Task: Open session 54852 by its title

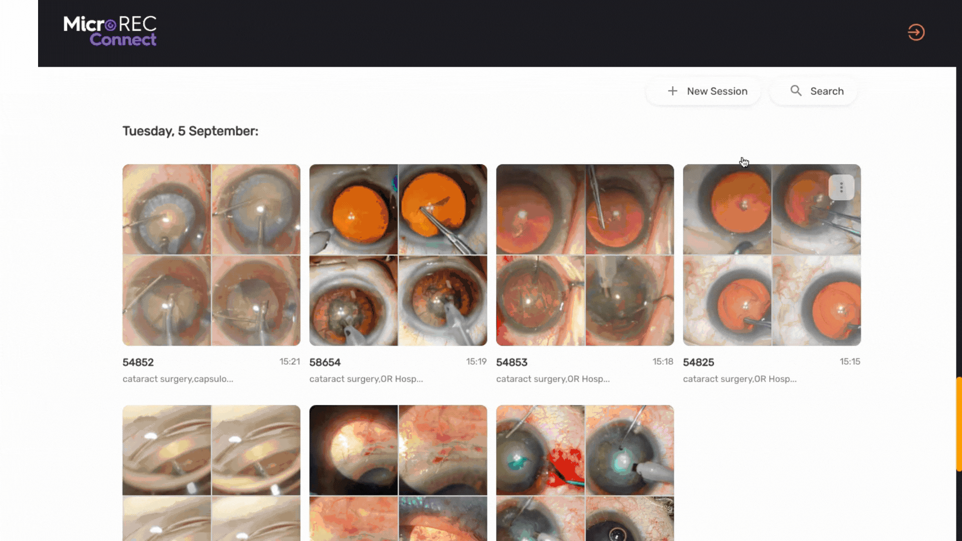Action: coord(138,362)
